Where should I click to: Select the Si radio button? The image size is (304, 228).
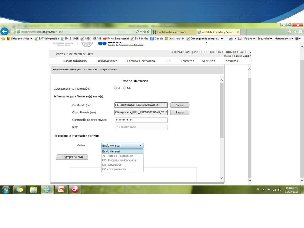coord(115,88)
